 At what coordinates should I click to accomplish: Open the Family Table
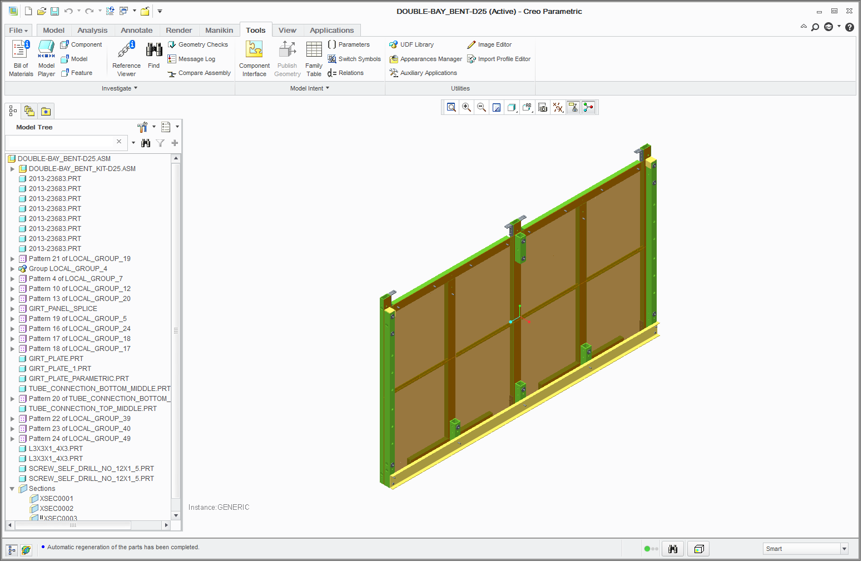click(x=314, y=58)
